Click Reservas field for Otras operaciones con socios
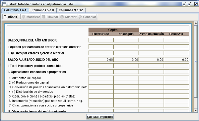 click(176, 105)
